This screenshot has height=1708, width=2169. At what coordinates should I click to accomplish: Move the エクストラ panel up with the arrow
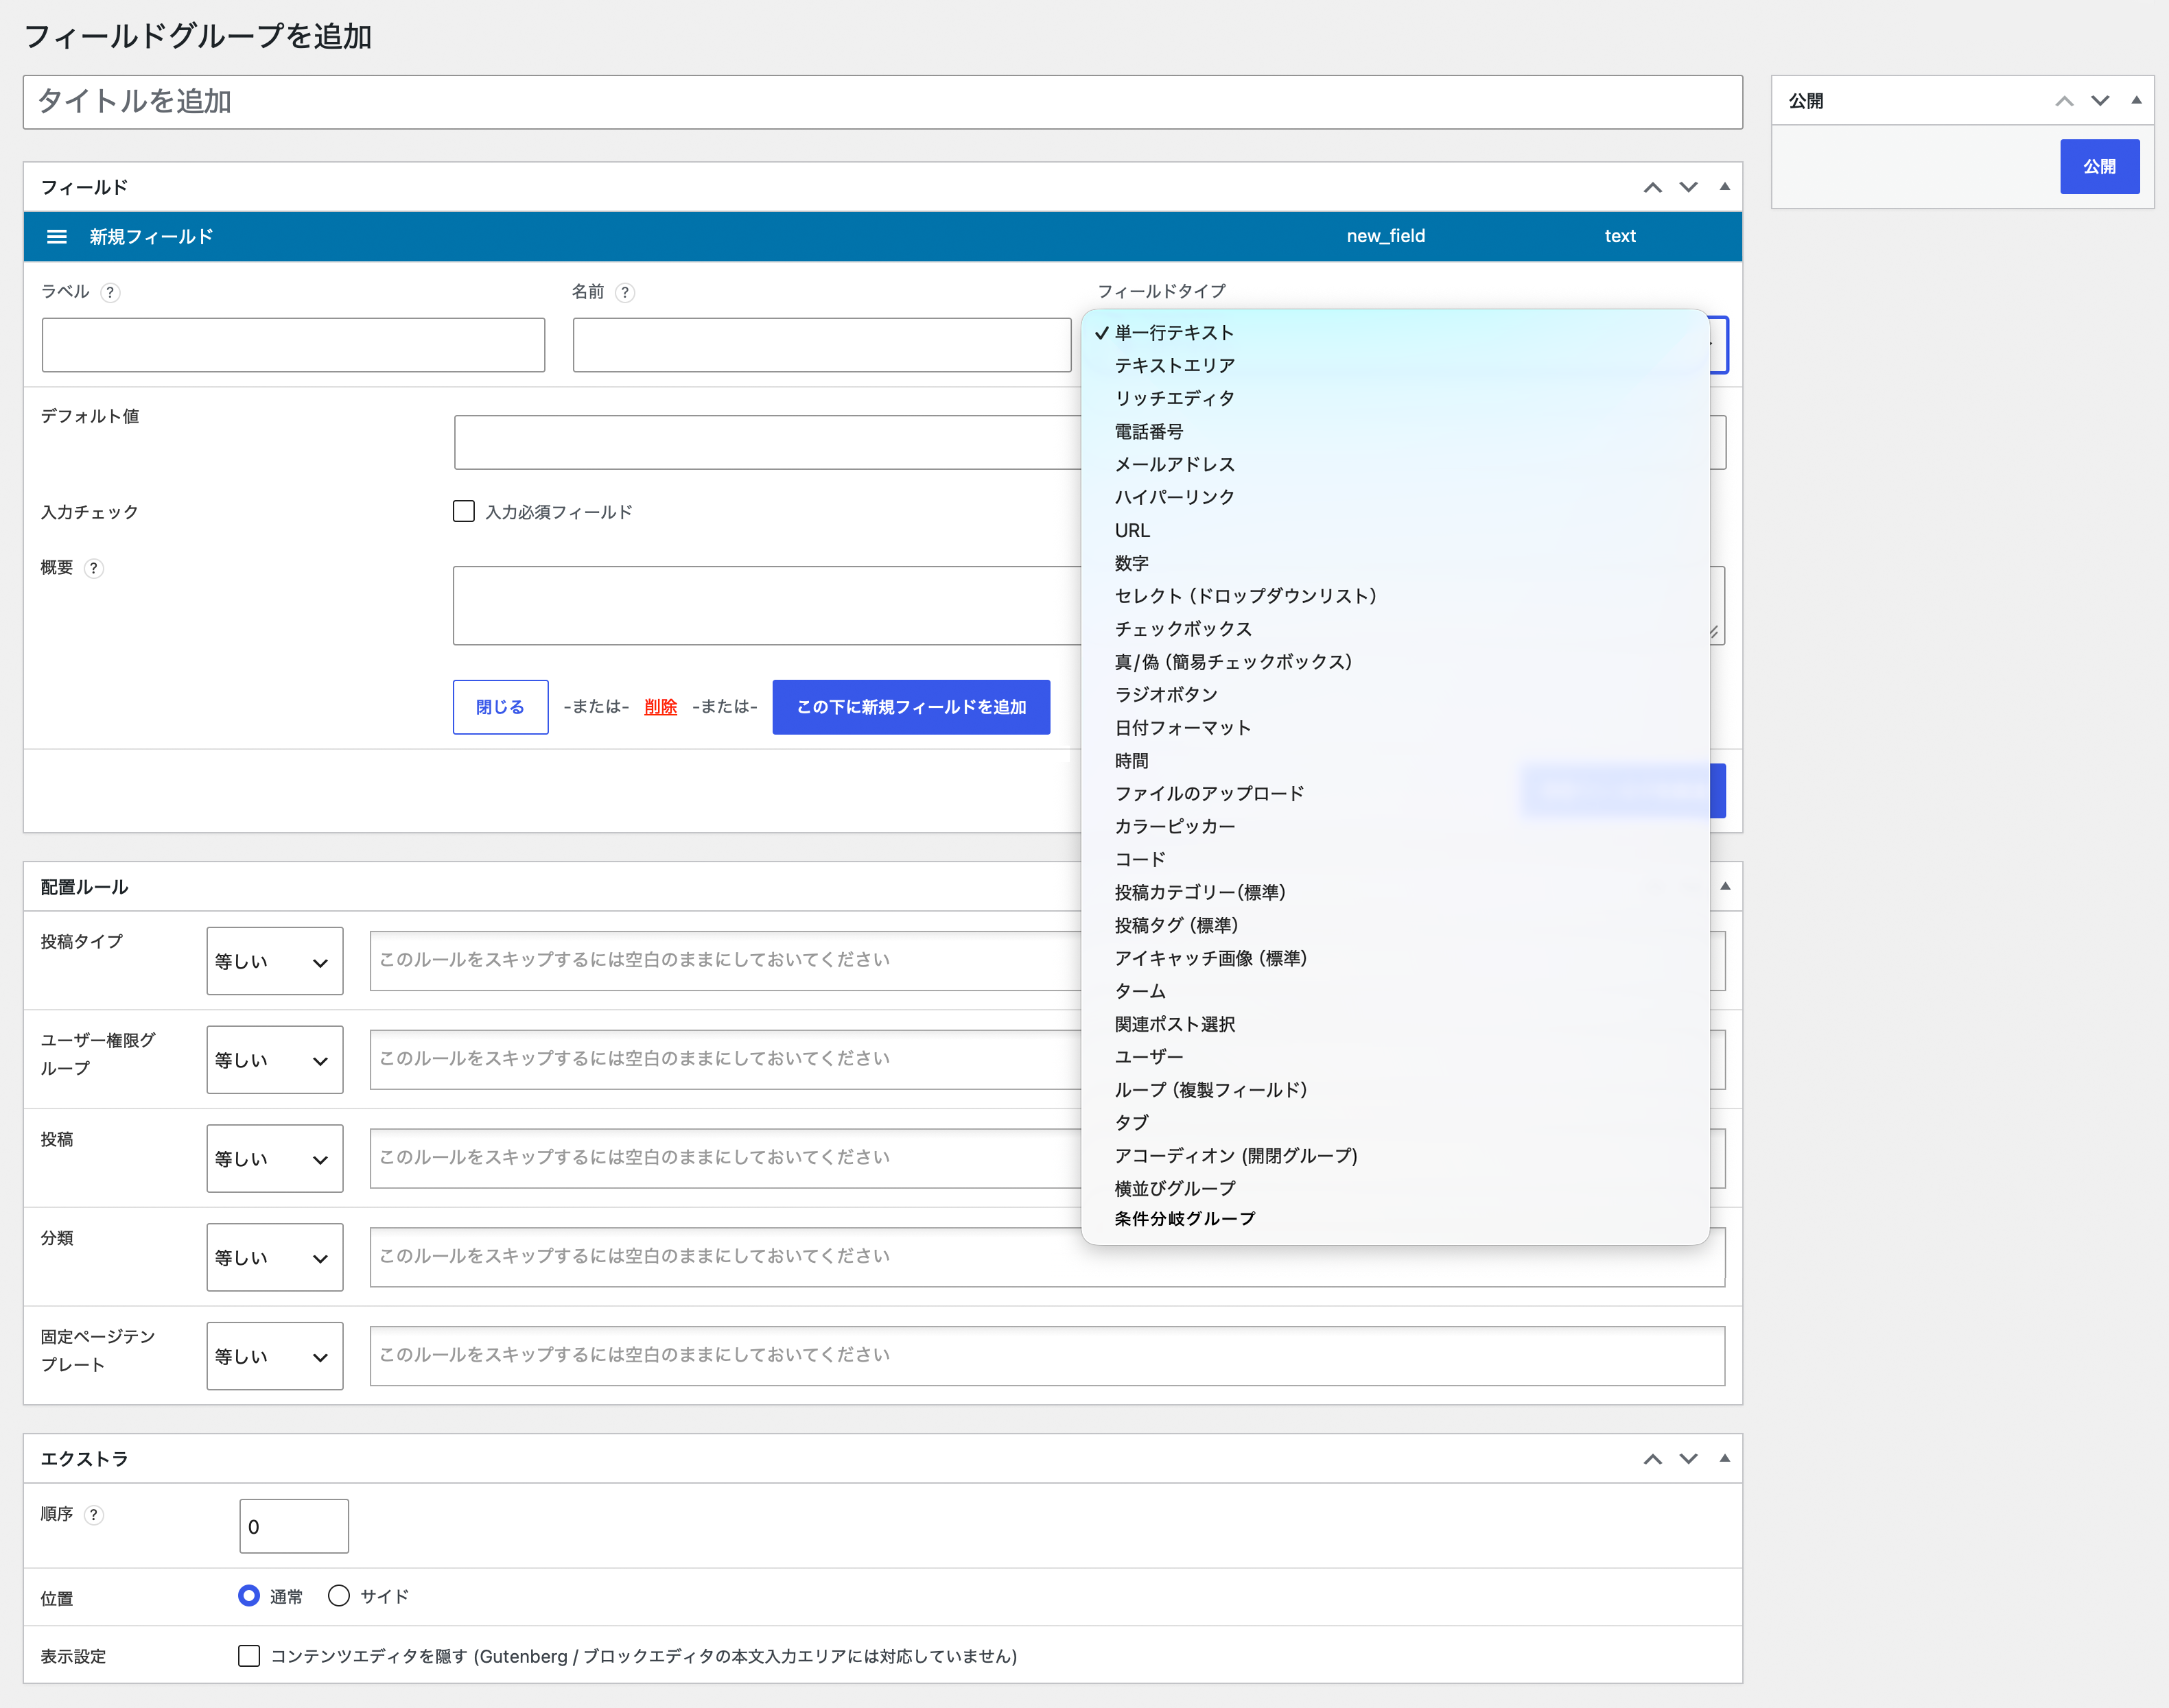click(1653, 1459)
